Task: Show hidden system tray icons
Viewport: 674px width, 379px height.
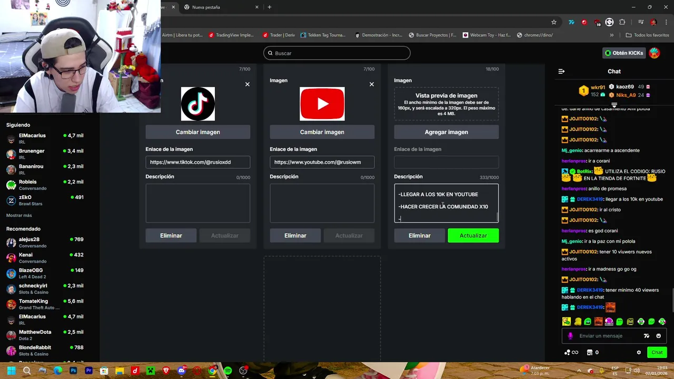Action: point(579,371)
